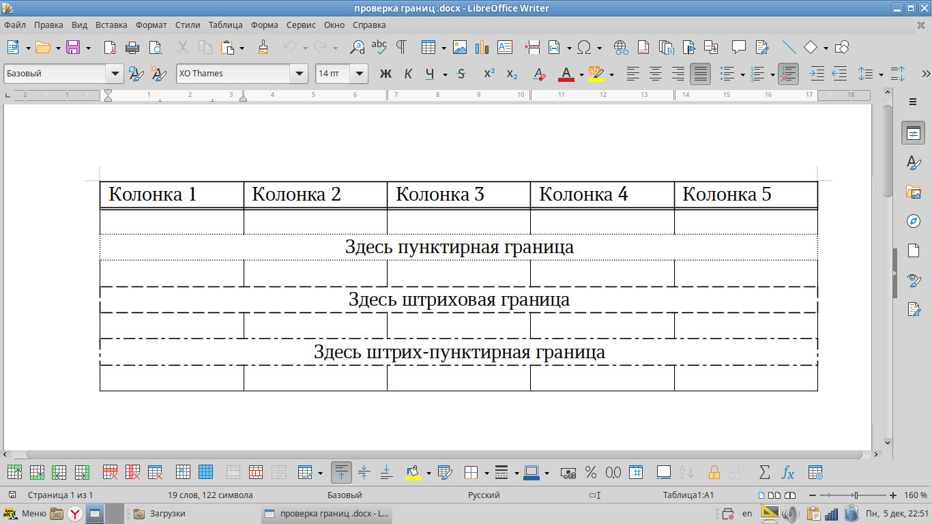Select the Insert Line drawing tool
The image size is (932, 524).
click(x=789, y=48)
